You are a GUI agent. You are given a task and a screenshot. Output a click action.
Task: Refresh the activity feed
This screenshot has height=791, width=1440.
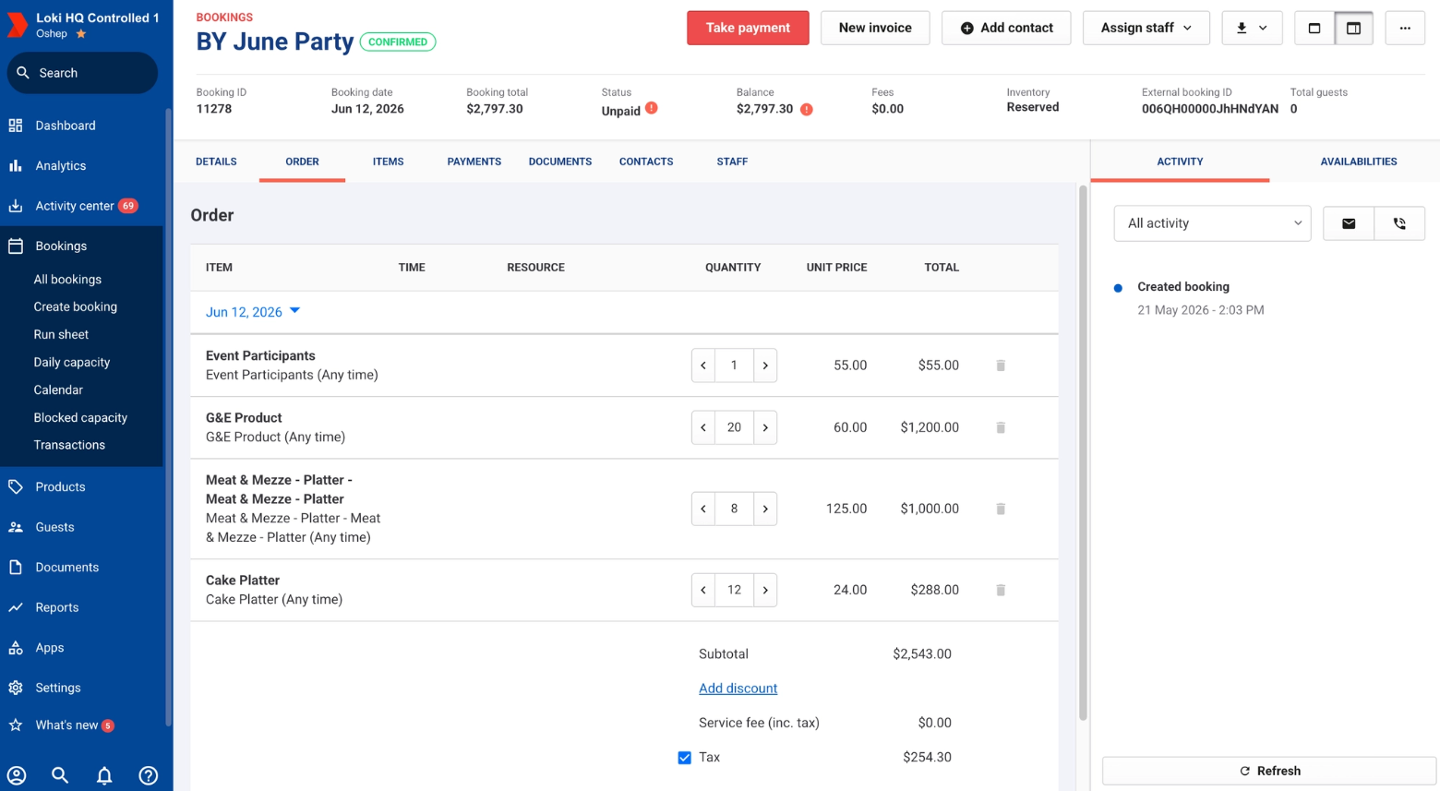pyautogui.click(x=1269, y=771)
